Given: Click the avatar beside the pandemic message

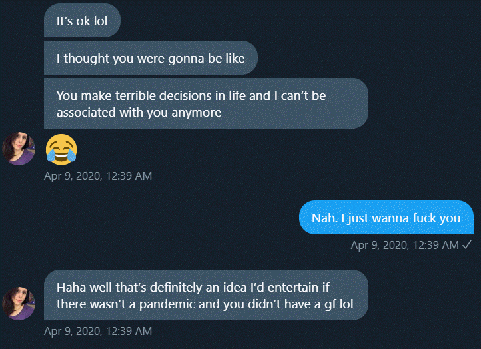Looking at the screenshot, I should (x=19, y=304).
